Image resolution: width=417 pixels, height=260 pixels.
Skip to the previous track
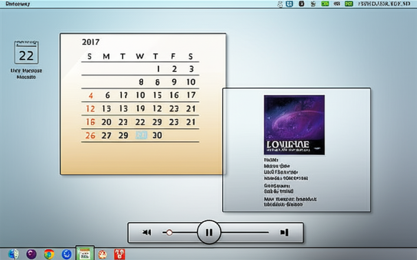(x=147, y=233)
